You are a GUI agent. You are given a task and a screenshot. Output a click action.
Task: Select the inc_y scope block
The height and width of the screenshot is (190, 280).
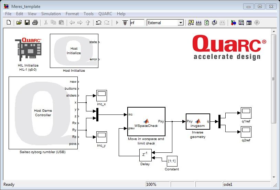[x=101, y=137]
